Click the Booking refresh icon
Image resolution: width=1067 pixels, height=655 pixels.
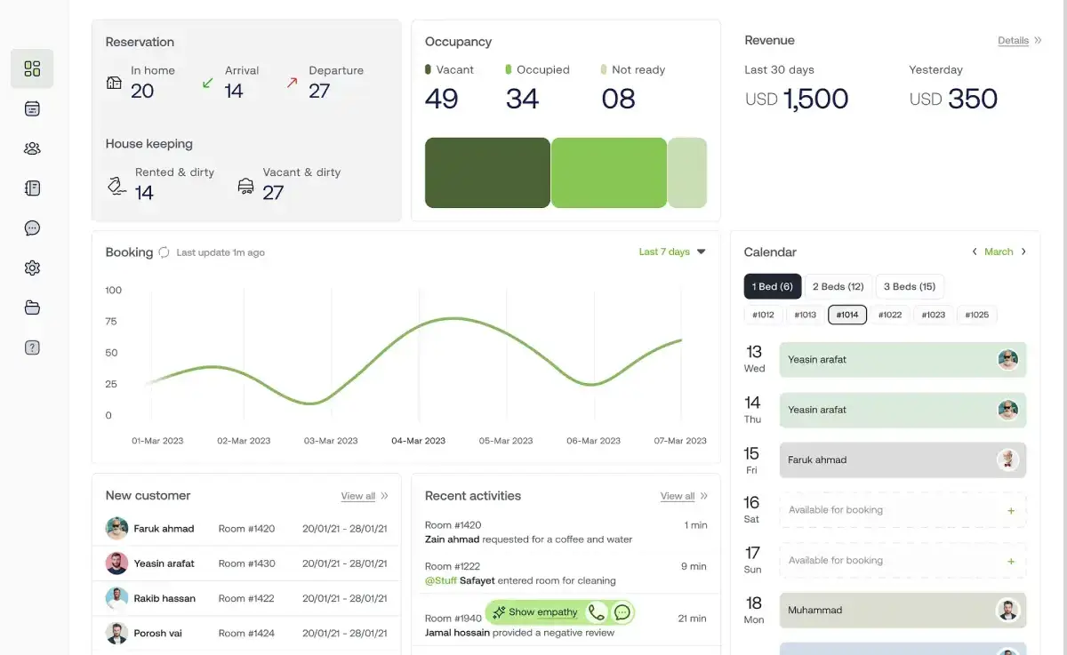pos(164,252)
